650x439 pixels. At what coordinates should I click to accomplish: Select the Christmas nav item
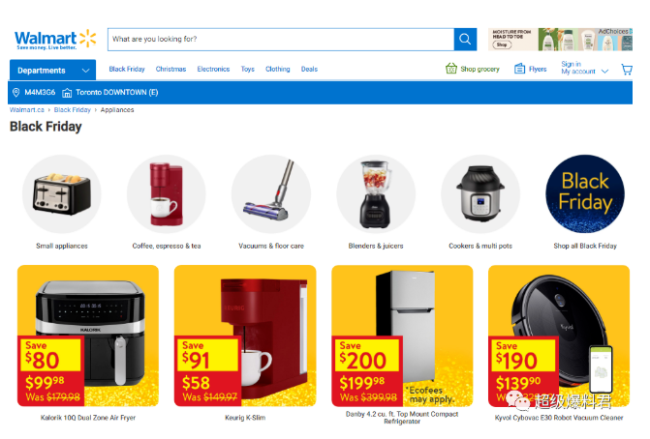(x=170, y=69)
